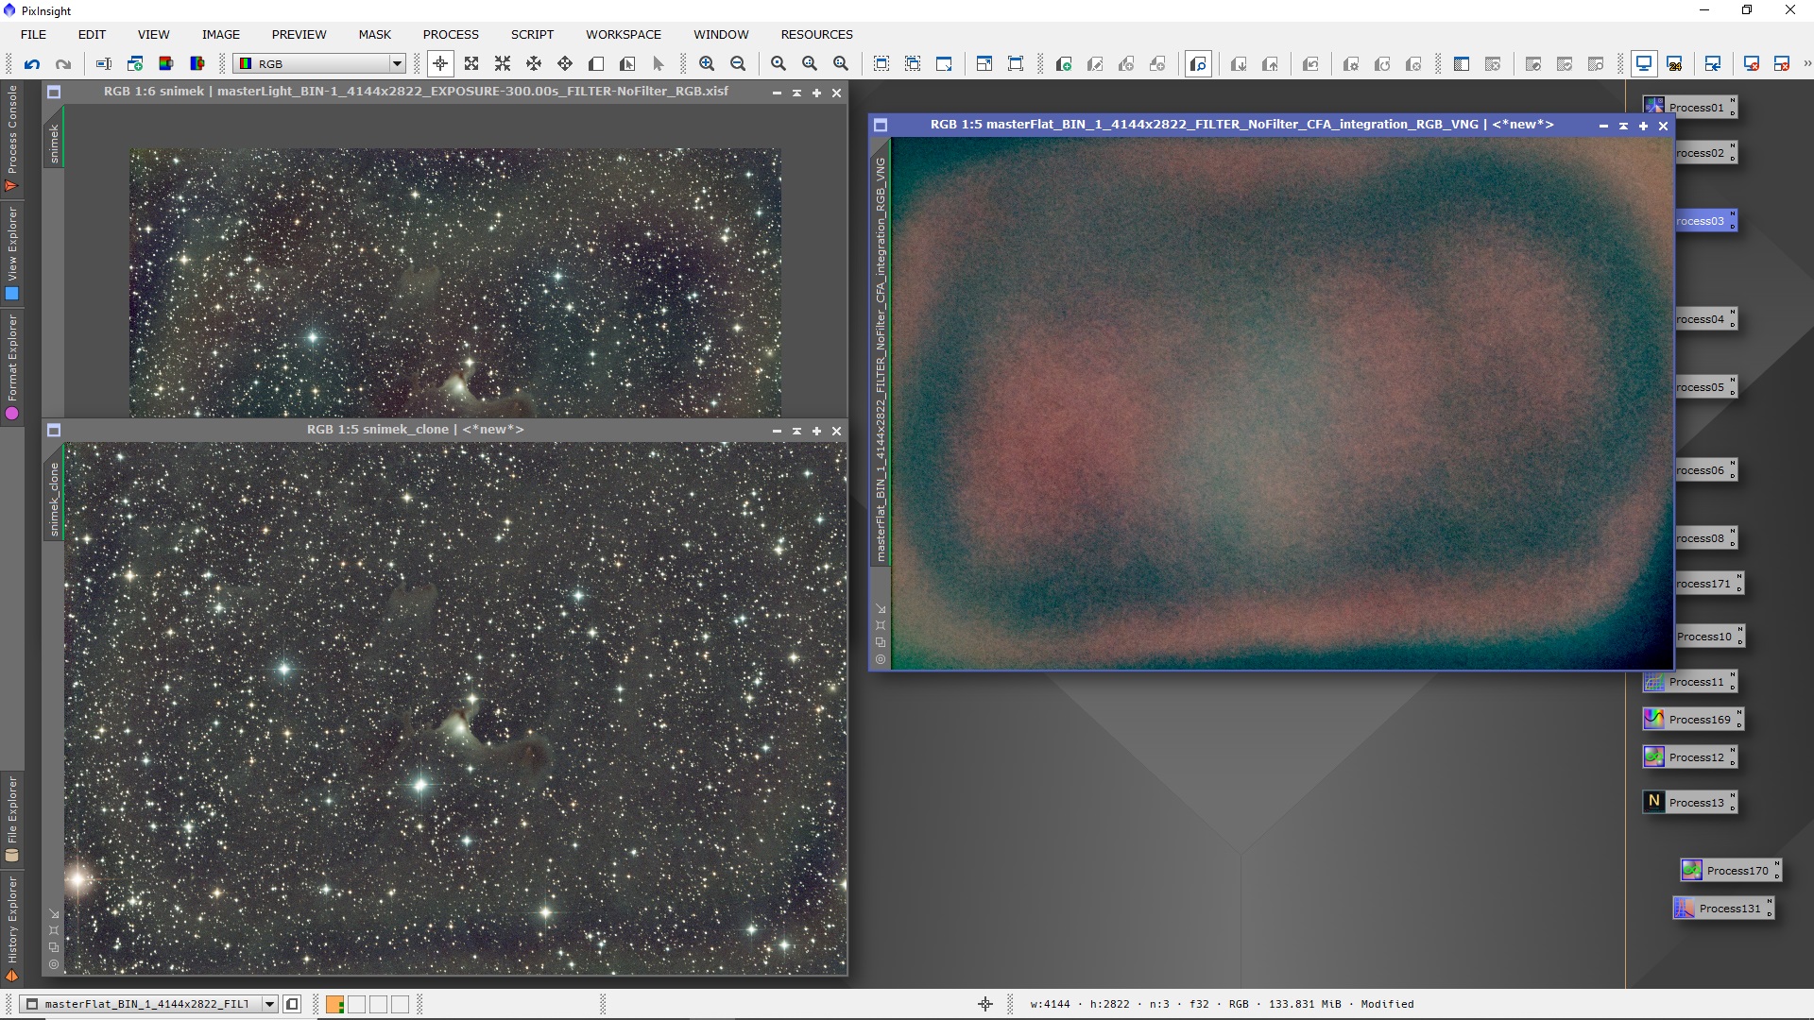Screen dimensions: 1814x1020
Task: Click the Undo arrow in the toolbar
Action: point(32,64)
